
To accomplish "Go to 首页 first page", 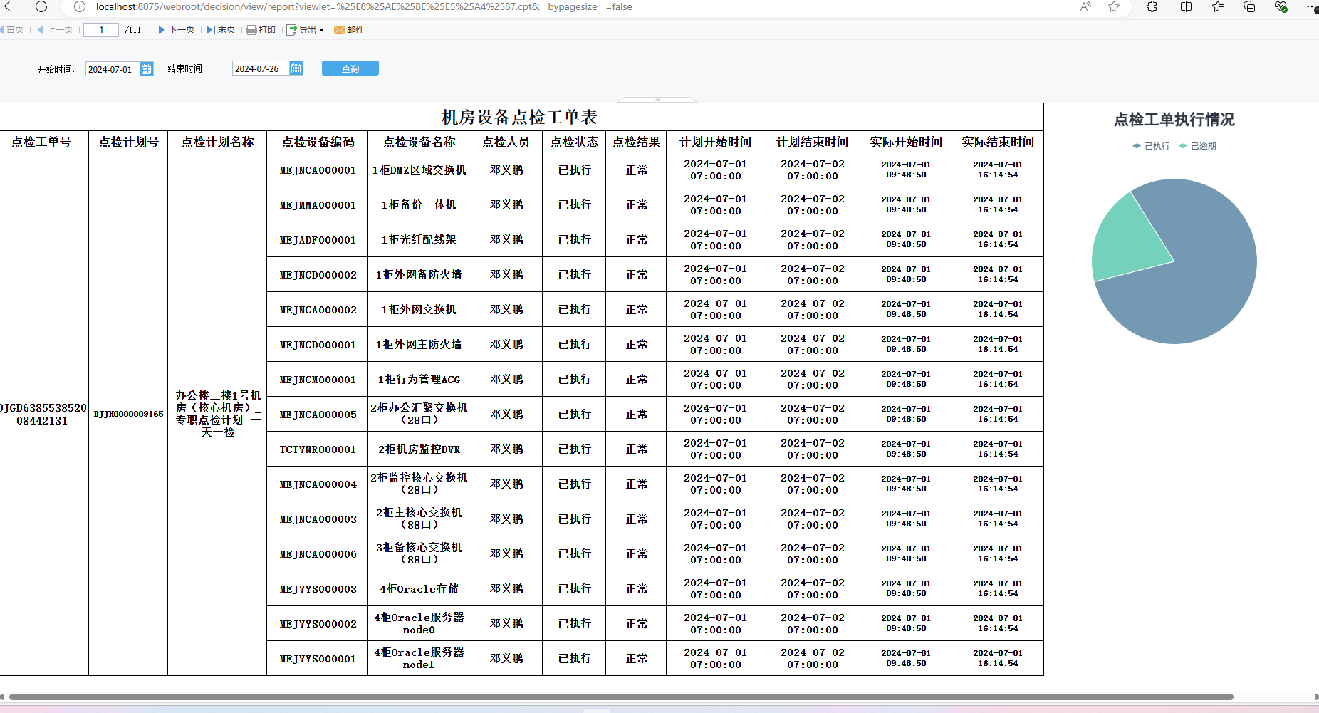I will (x=11, y=30).
